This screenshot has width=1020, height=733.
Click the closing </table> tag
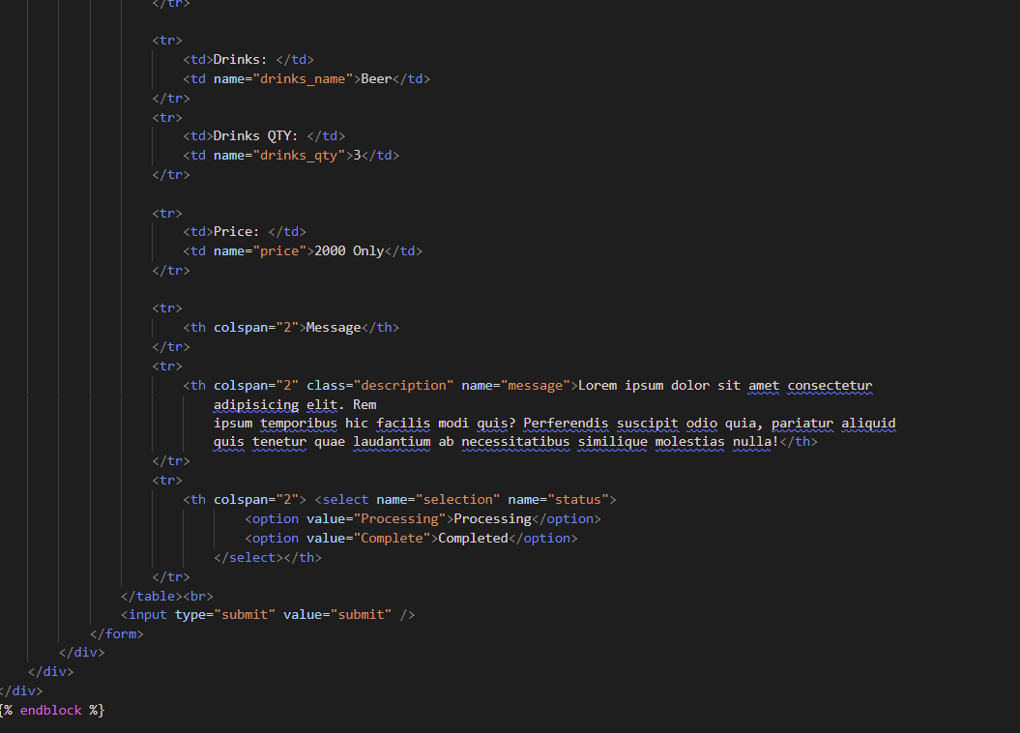pos(152,597)
